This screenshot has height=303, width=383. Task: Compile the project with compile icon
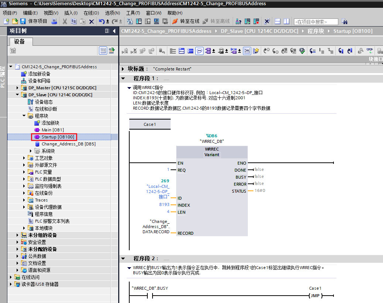(x=130, y=21)
